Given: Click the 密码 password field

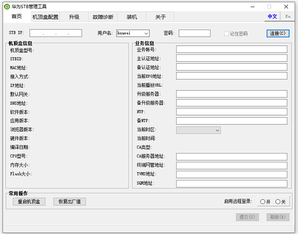Looking at the screenshot, I should click(x=195, y=33).
